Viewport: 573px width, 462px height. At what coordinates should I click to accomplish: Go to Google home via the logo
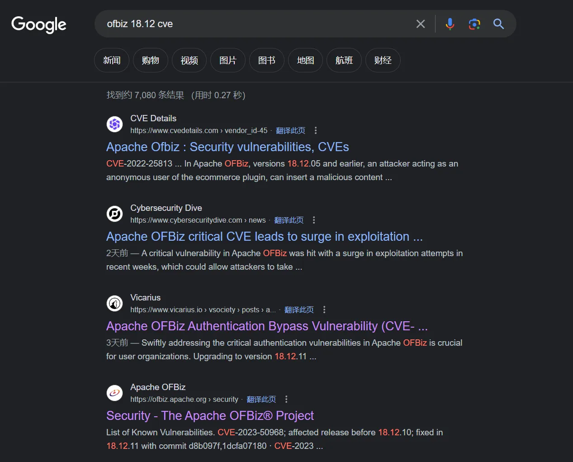39,24
